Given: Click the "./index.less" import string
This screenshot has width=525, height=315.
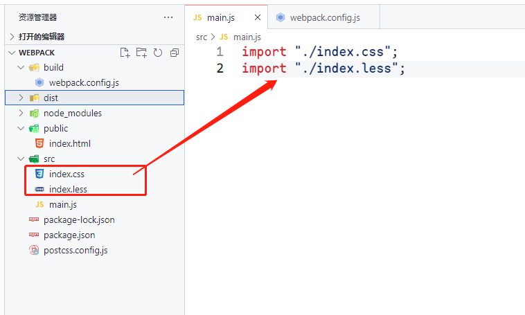Looking at the screenshot, I should click(346, 69).
